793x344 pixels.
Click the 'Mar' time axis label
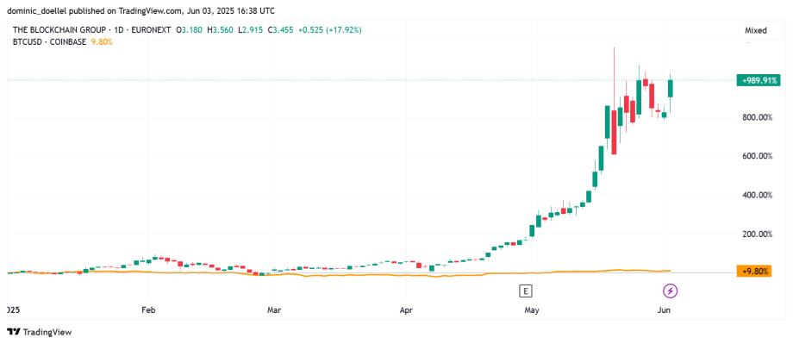[x=274, y=310]
